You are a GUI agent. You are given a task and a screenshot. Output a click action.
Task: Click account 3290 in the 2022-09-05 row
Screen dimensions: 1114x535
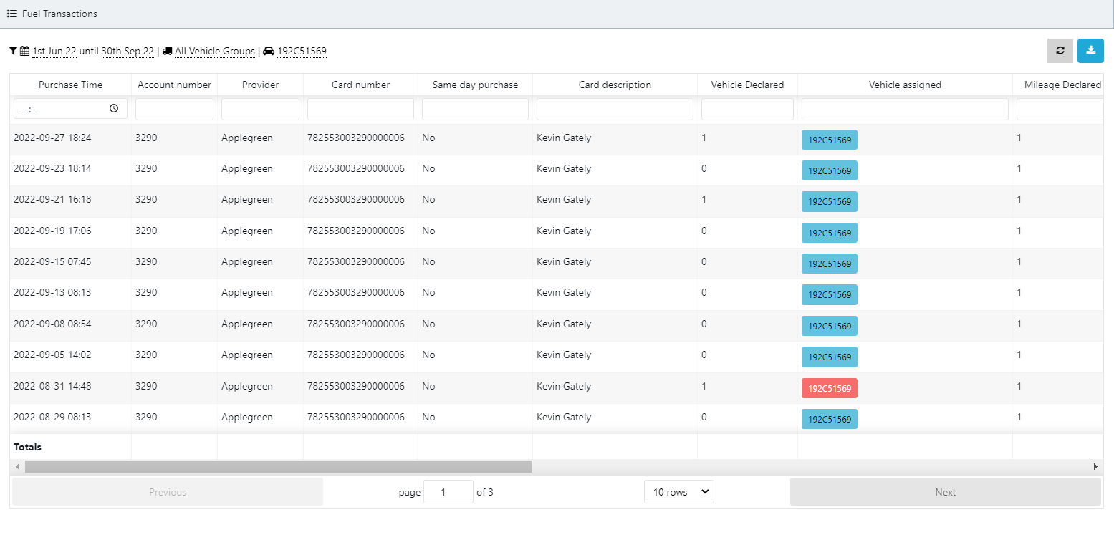click(146, 355)
